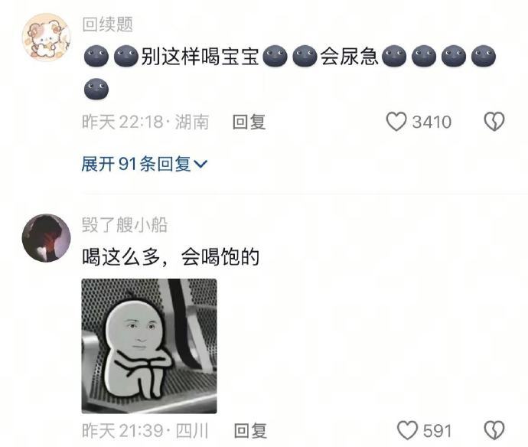The height and width of the screenshot is (447, 528).
Task: Select the comment text 喝这么多，会喝饱的
Action: click(x=171, y=257)
